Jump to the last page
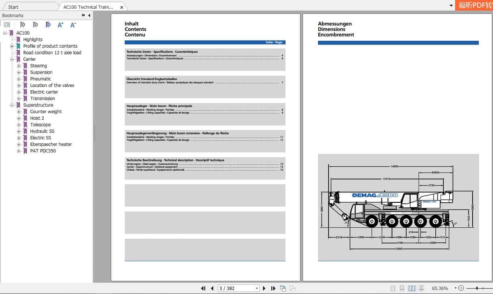The width and height of the screenshot is (493, 294). point(273,288)
